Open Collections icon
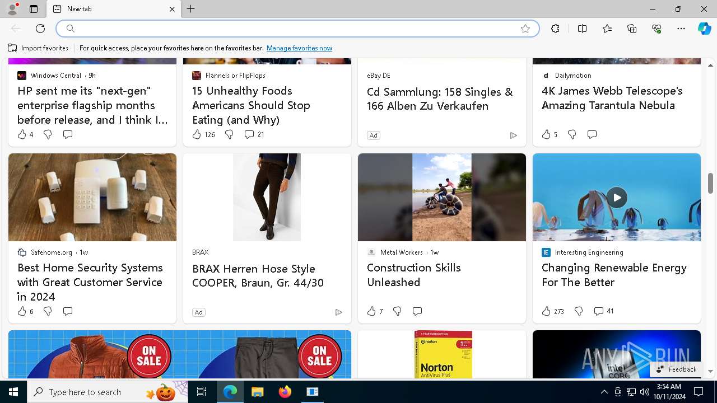Screen dimensions: 717x403 [x=632, y=29]
